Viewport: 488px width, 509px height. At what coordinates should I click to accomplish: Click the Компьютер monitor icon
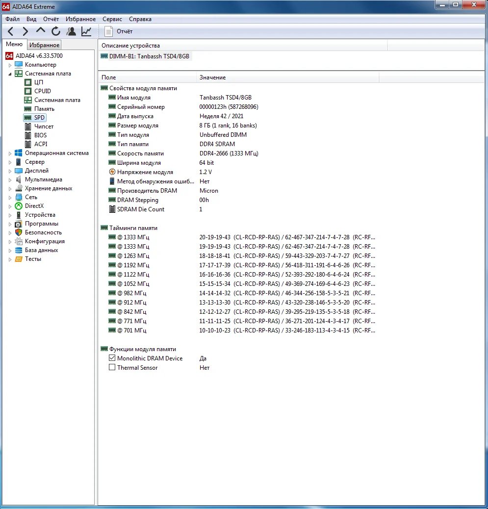pyautogui.click(x=19, y=65)
